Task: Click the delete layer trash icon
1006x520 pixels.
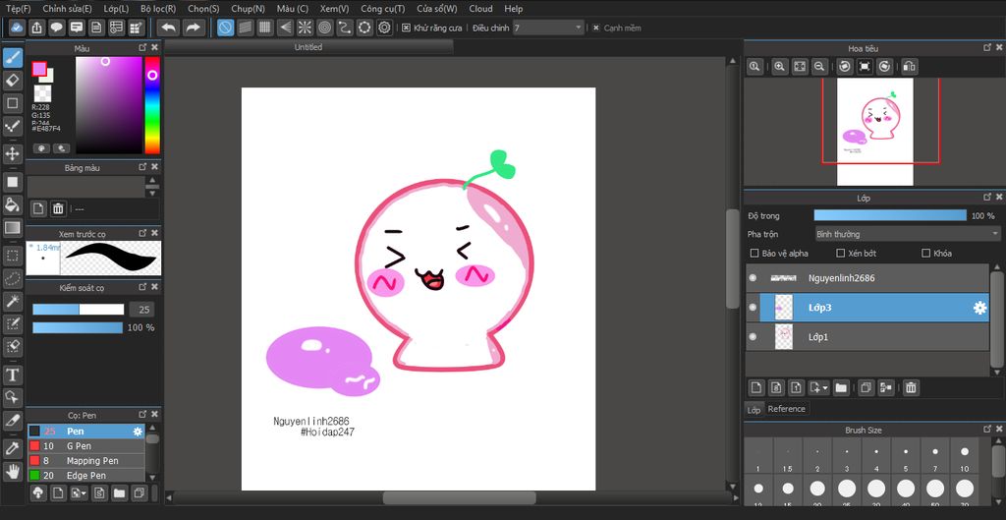Action: [911, 387]
